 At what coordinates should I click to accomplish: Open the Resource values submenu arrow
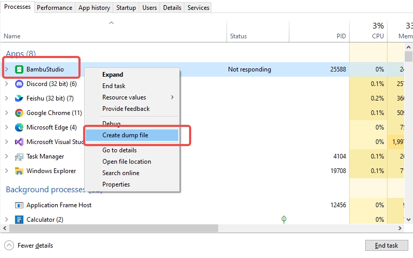[x=172, y=97]
